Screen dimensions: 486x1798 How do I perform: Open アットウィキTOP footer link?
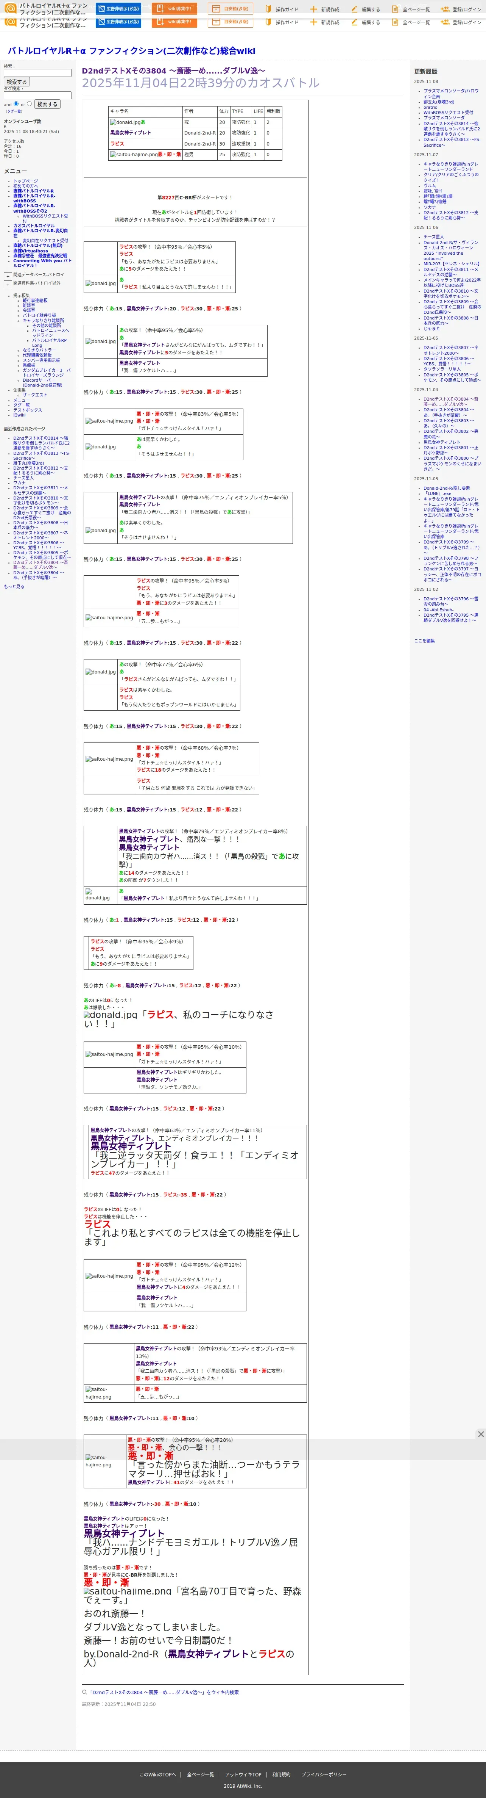[243, 1774]
